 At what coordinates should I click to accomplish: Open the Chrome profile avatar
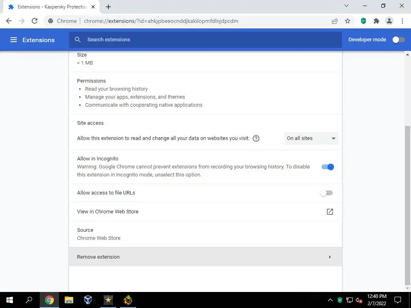pyautogui.click(x=389, y=21)
